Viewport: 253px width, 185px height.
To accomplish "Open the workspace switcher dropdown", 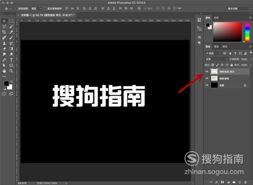I will 239,9.
